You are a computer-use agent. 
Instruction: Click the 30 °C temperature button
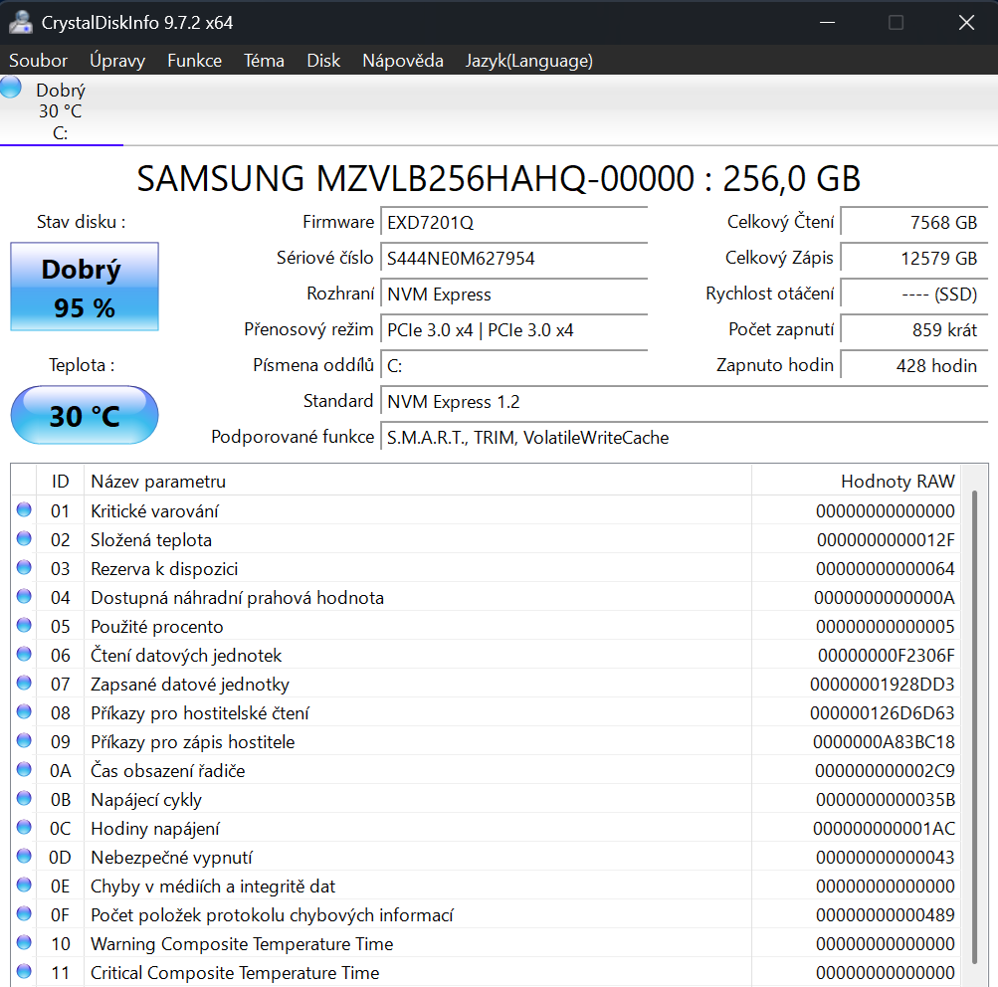pos(85,415)
